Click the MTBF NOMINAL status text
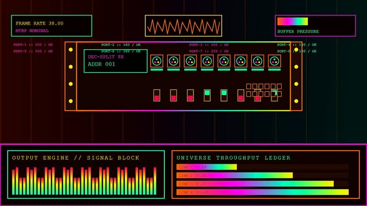Viewport: 367px width, 206px height. [x=32, y=31]
